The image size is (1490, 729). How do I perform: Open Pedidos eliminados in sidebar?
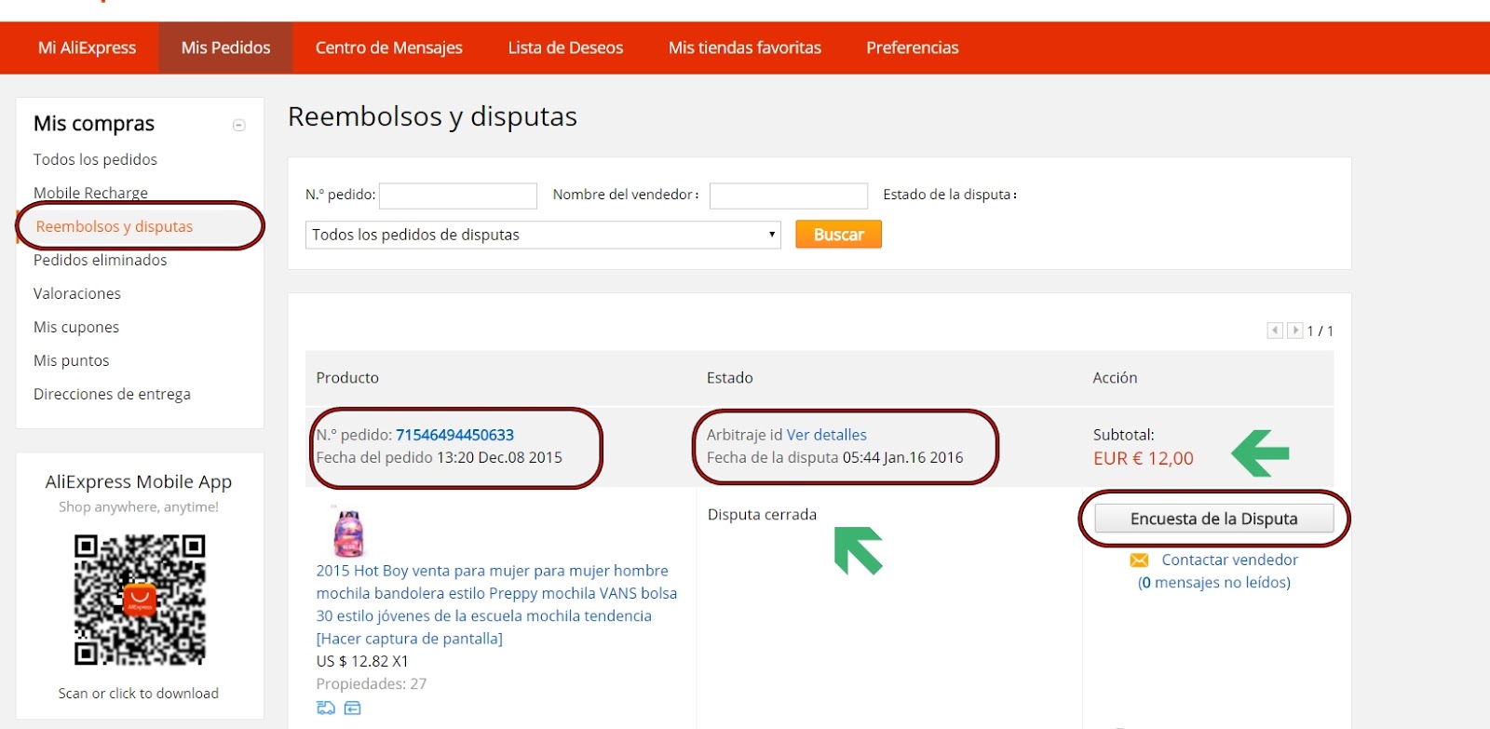101,260
